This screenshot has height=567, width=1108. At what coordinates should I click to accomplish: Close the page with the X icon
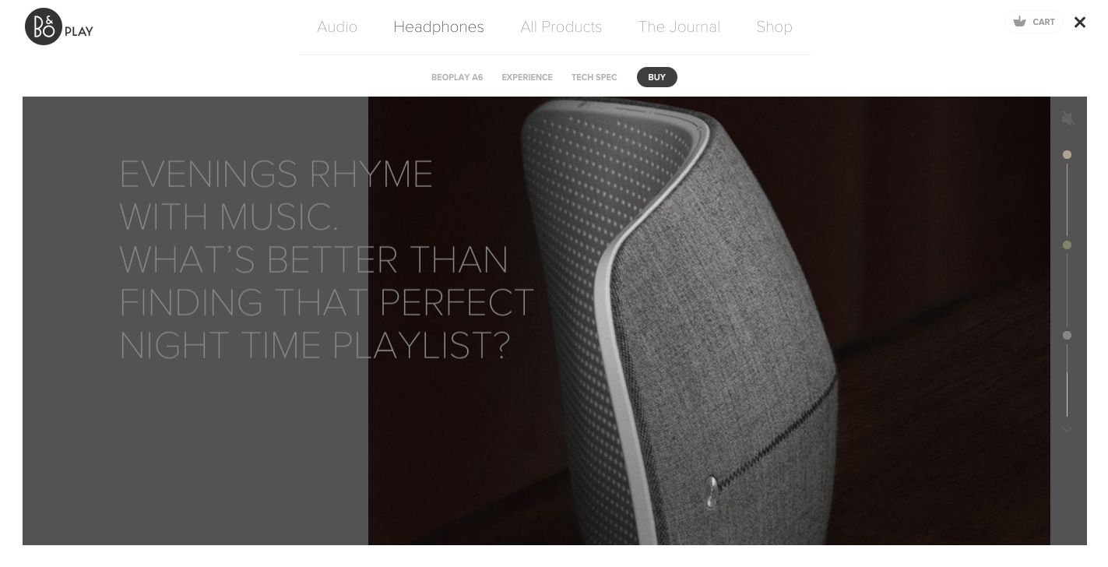coord(1080,22)
